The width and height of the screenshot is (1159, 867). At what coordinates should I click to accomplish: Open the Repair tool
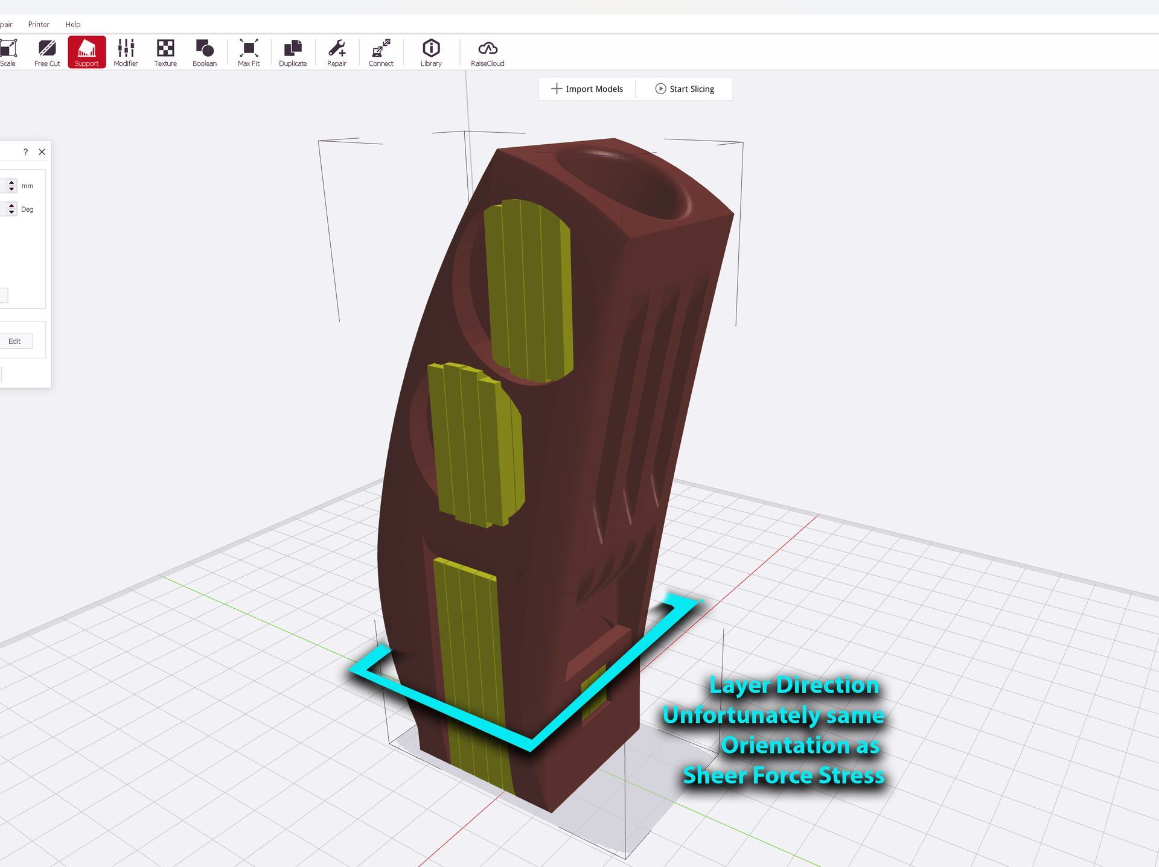pyautogui.click(x=336, y=52)
